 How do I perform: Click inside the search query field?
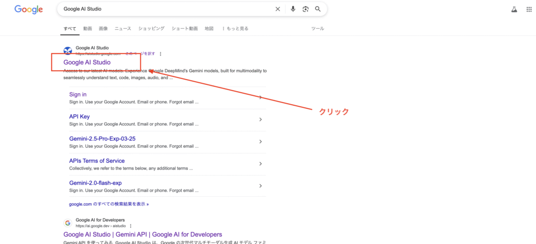point(166,9)
